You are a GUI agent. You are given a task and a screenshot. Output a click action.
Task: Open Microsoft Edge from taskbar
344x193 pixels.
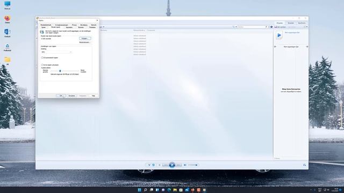(x=169, y=190)
